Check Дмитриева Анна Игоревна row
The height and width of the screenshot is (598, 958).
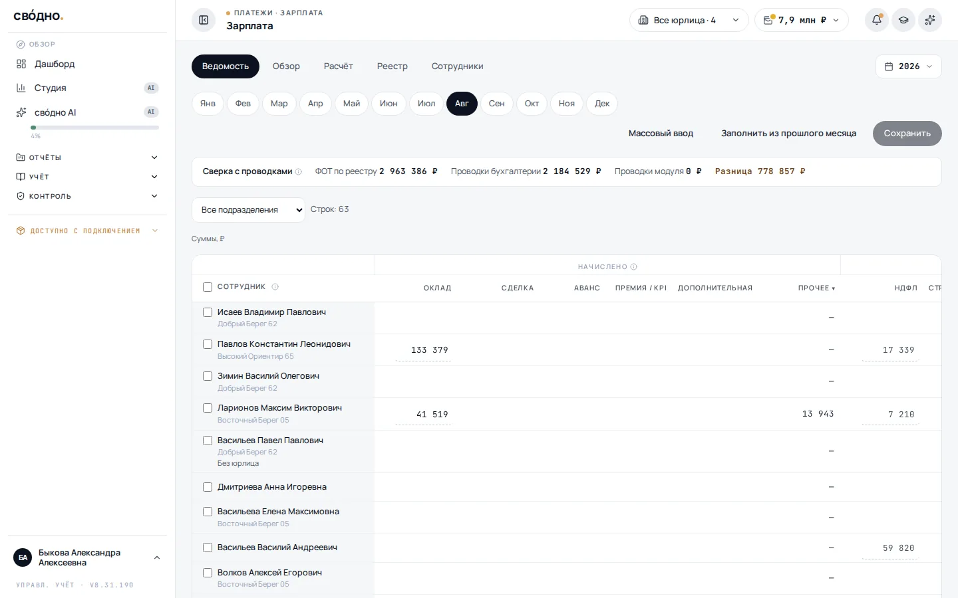coord(208,487)
